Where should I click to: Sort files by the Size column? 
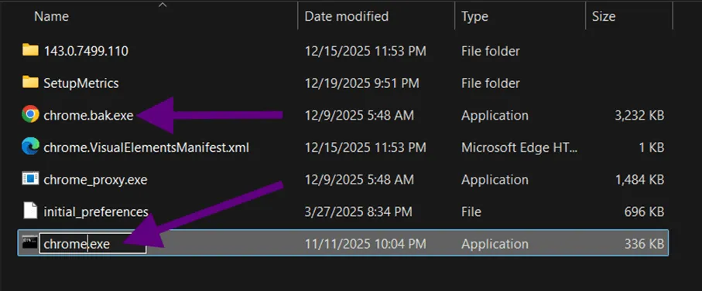tap(604, 17)
